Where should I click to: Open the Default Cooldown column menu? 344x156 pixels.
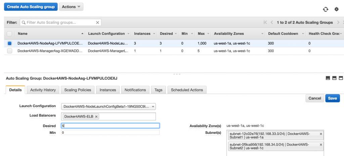303,34
